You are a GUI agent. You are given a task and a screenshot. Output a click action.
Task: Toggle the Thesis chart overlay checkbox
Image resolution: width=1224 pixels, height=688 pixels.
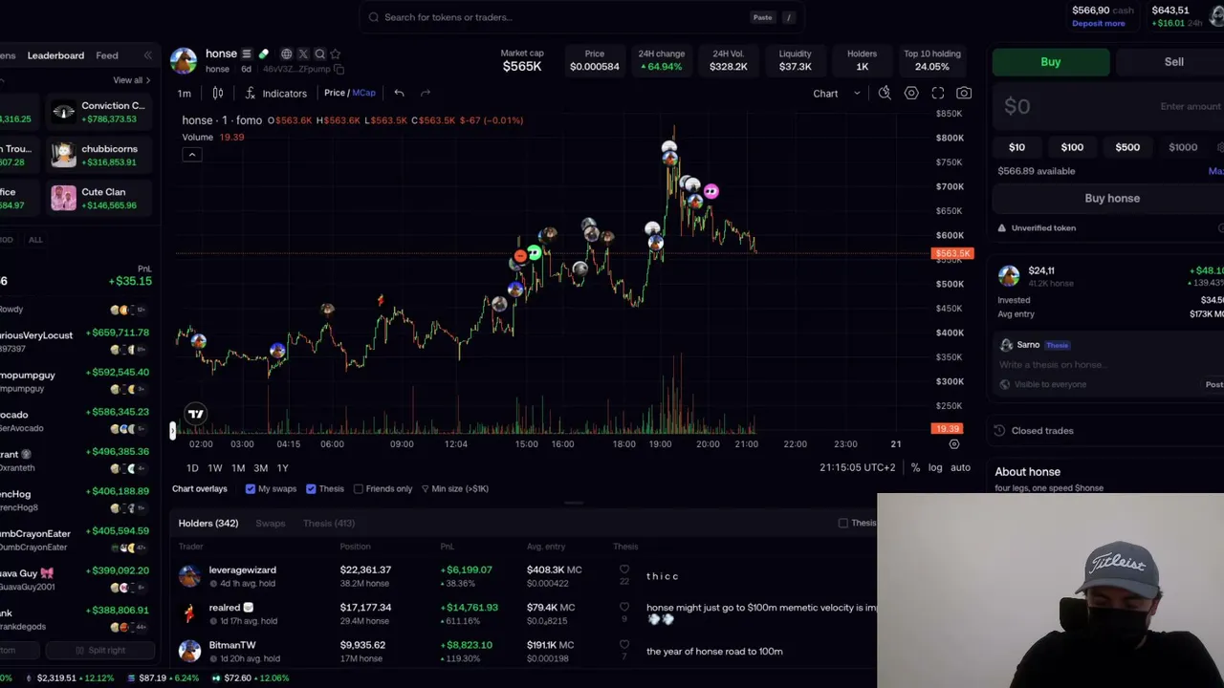coord(311,488)
